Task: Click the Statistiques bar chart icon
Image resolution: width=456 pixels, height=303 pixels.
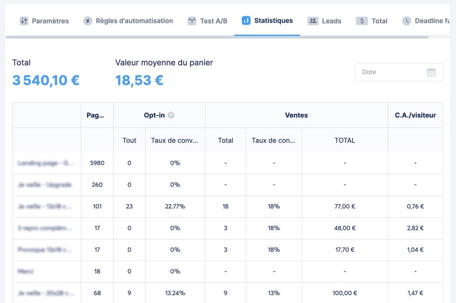Action: (x=246, y=21)
